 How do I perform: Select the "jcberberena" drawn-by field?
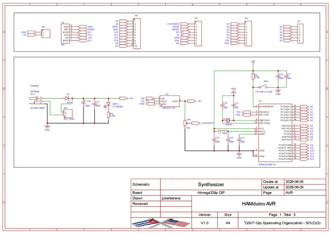tap(171, 198)
